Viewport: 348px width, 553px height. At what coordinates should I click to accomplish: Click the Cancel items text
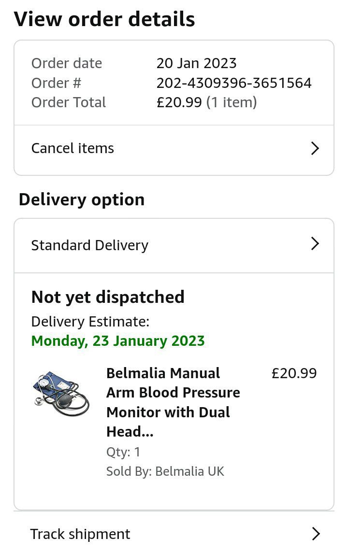pos(72,148)
